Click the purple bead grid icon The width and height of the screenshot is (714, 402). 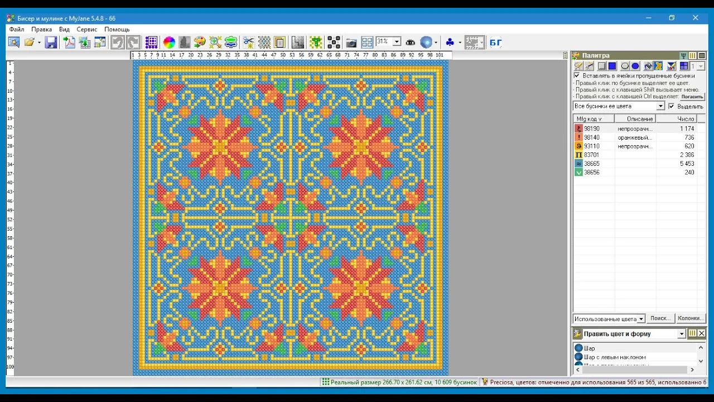pos(151,42)
